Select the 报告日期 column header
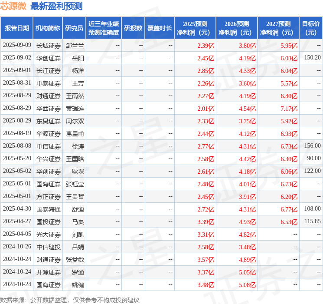 (x=17, y=28)
